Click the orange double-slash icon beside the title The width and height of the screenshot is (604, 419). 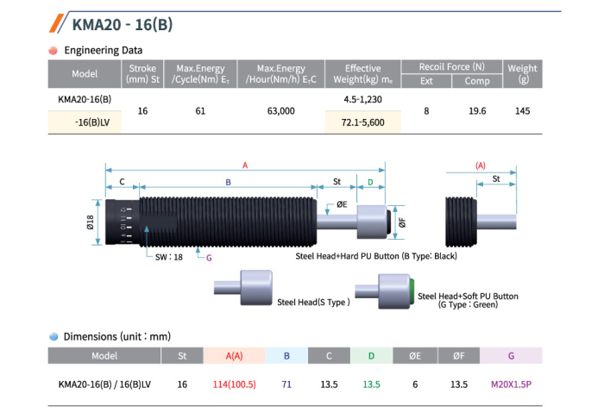point(58,22)
